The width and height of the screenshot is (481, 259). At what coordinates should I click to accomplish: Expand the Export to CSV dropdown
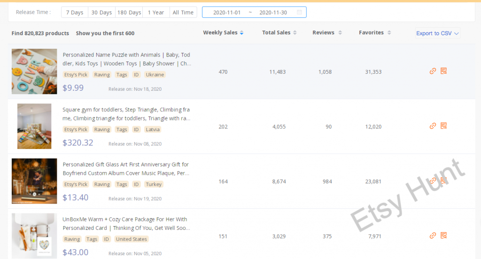pyautogui.click(x=437, y=33)
